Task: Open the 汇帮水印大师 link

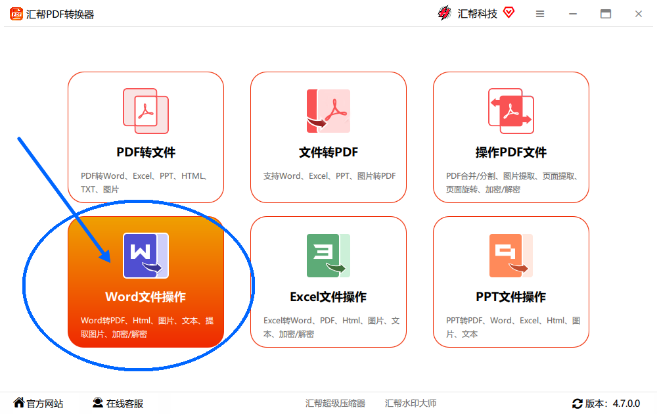Action: 411,403
